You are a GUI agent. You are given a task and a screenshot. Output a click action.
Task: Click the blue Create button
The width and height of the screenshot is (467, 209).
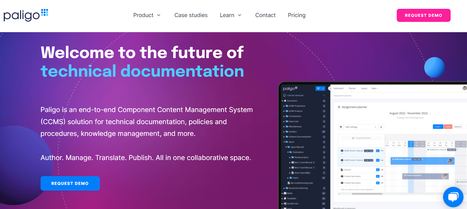(438, 127)
